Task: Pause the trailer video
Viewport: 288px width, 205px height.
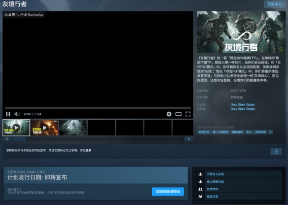Action: tap(8, 114)
